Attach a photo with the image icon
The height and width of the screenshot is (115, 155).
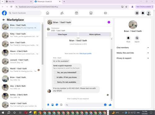(53, 105)
